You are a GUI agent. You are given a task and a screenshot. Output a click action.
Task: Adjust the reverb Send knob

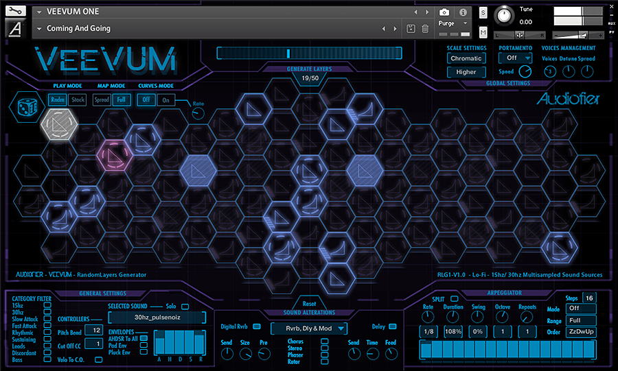(227, 354)
